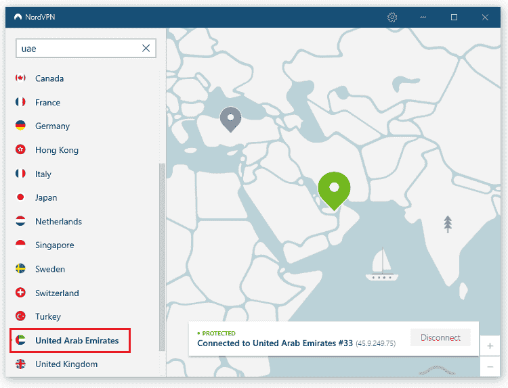Select France from the country list
508x388 pixels.
click(x=47, y=103)
